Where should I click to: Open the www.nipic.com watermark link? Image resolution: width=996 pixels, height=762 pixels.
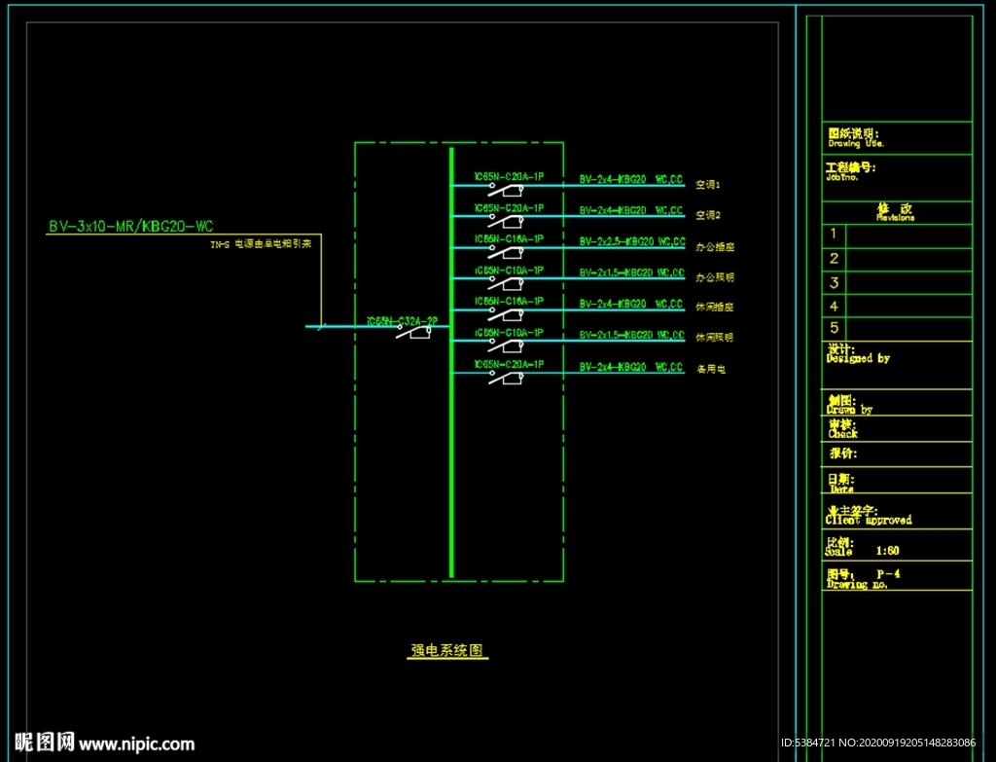tap(136, 744)
